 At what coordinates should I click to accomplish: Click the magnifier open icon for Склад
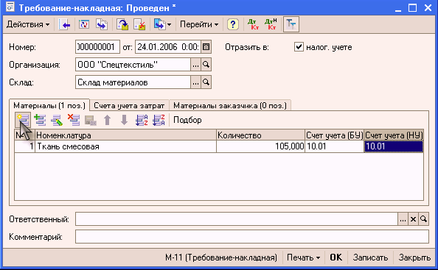(206, 82)
